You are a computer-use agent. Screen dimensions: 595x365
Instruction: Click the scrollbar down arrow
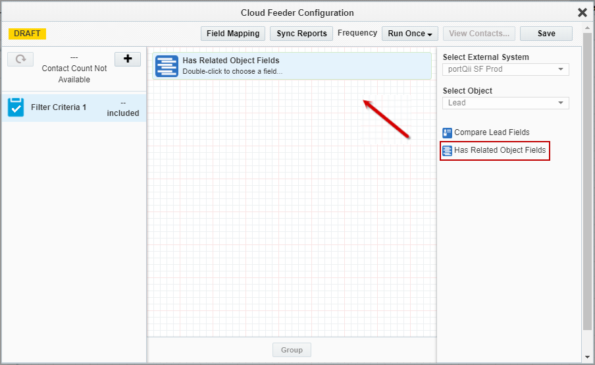tap(587, 357)
